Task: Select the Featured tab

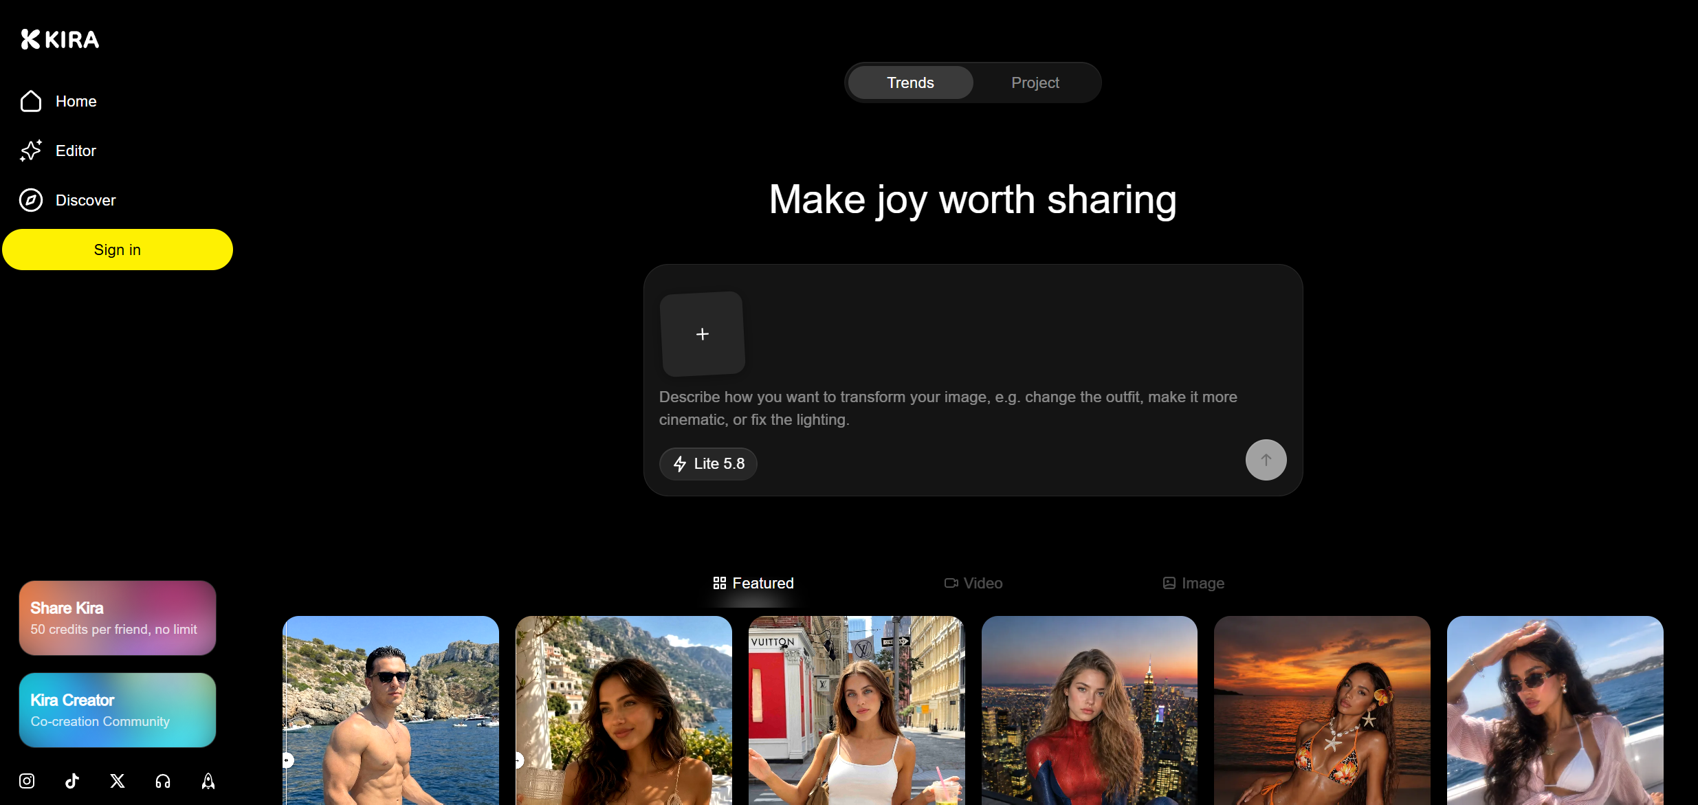Action: tap(753, 583)
